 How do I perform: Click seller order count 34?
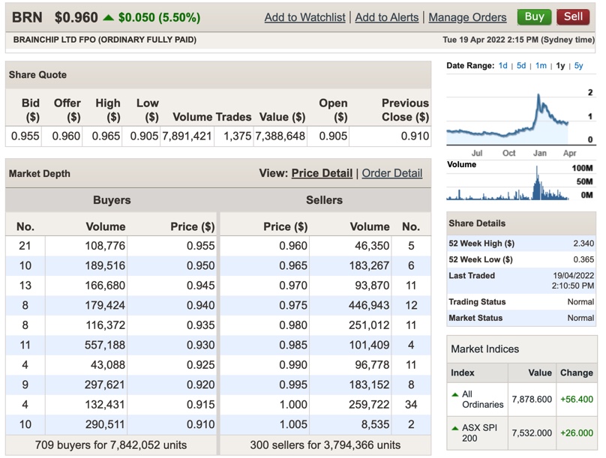coord(411,405)
